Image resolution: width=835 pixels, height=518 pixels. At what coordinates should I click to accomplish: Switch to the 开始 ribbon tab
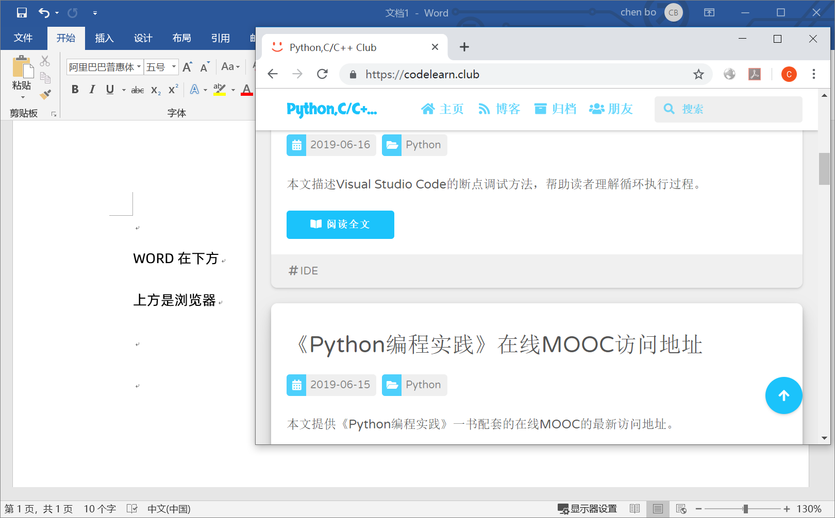[x=66, y=38]
